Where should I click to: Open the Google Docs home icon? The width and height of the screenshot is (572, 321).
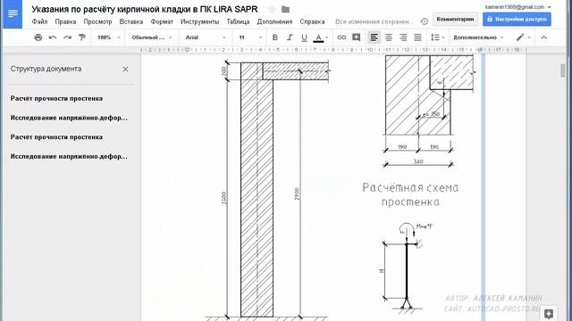[x=13, y=14]
